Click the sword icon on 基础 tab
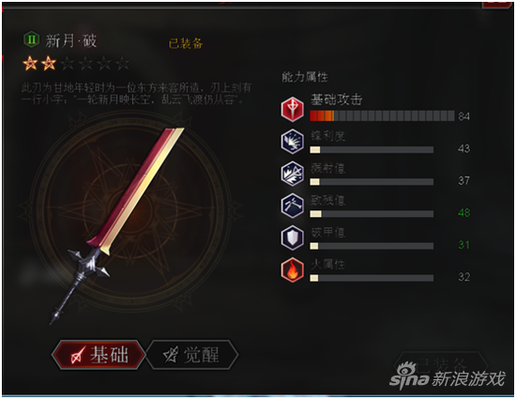This screenshot has width=516, height=399. (x=78, y=356)
